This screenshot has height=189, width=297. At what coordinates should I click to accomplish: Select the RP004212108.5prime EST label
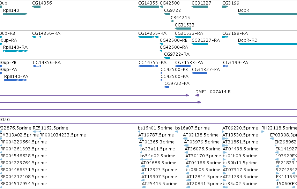tap(23, 177)
